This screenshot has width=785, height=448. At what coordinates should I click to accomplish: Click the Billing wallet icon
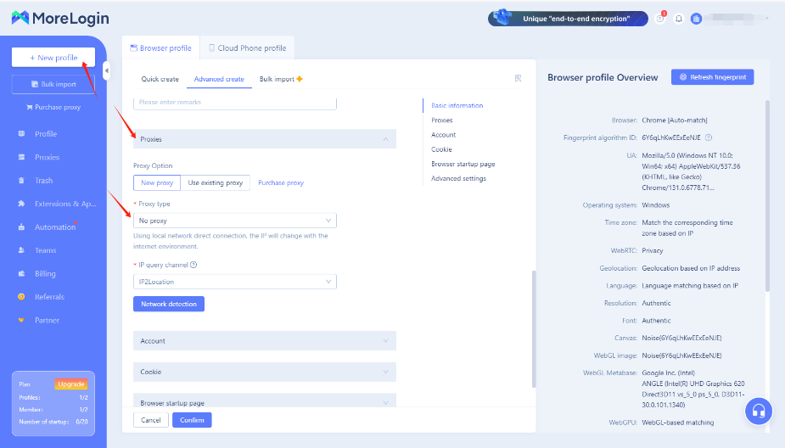click(21, 273)
